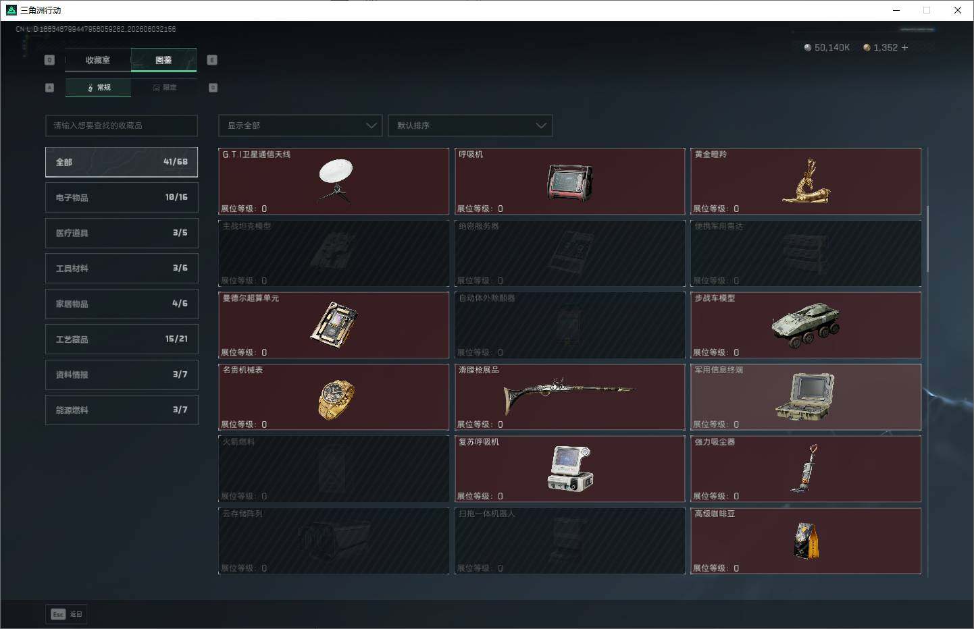Click the 复苏呼吸机 device icon
Viewport: 974px width, 629px height.
click(570, 468)
